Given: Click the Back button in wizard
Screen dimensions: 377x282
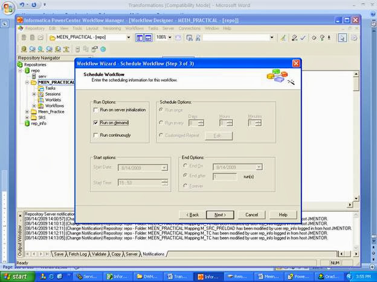Looking at the screenshot, I should 193,215.
